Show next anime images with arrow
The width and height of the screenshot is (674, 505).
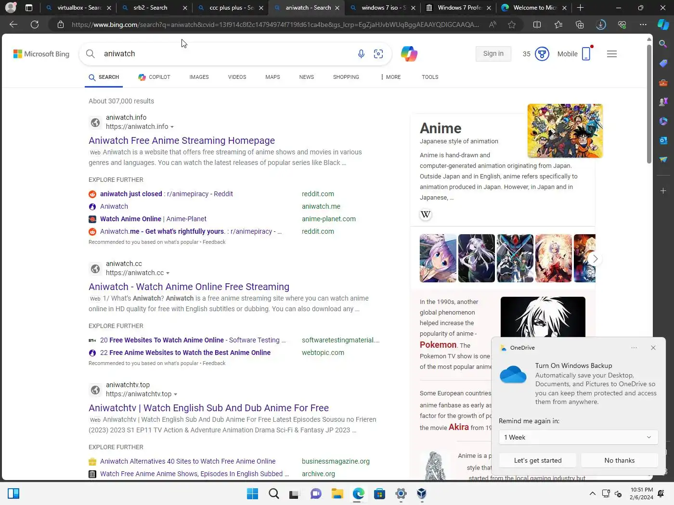pos(595,259)
